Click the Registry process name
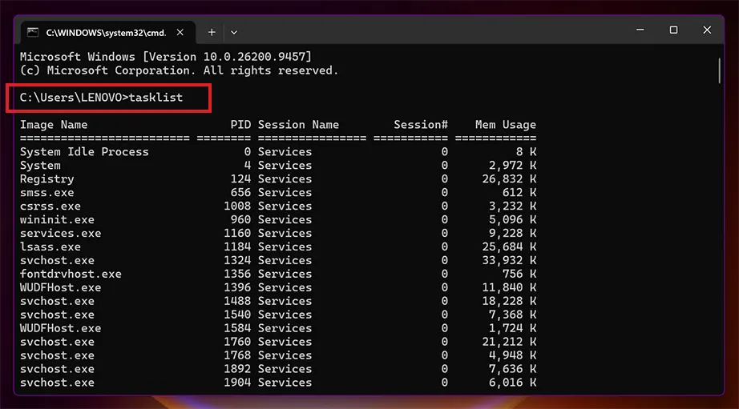This screenshot has height=409, width=739. tap(46, 178)
